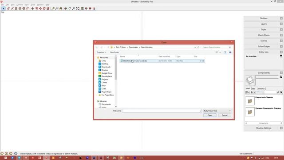Click the Open button in dialog

(x=210, y=116)
